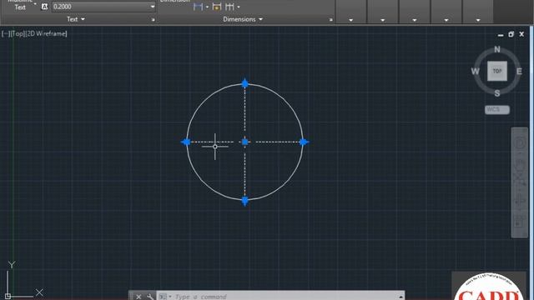Click the Full Navigation Wheel icon in navigation bar
This screenshot has height=300, width=534.
click(x=520, y=143)
